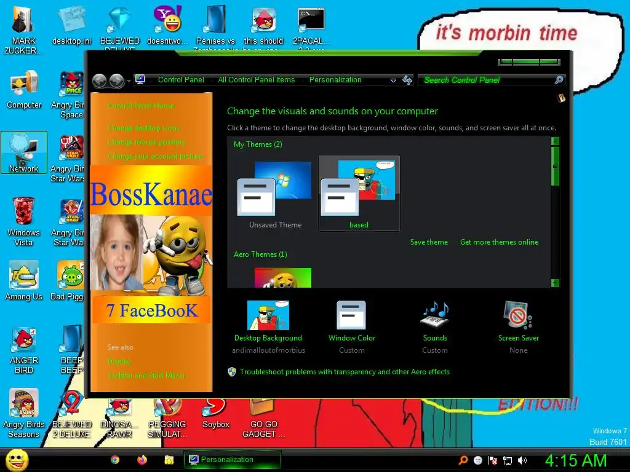The image size is (630, 472).
Task: Open Sounds settings
Action: 435,327
